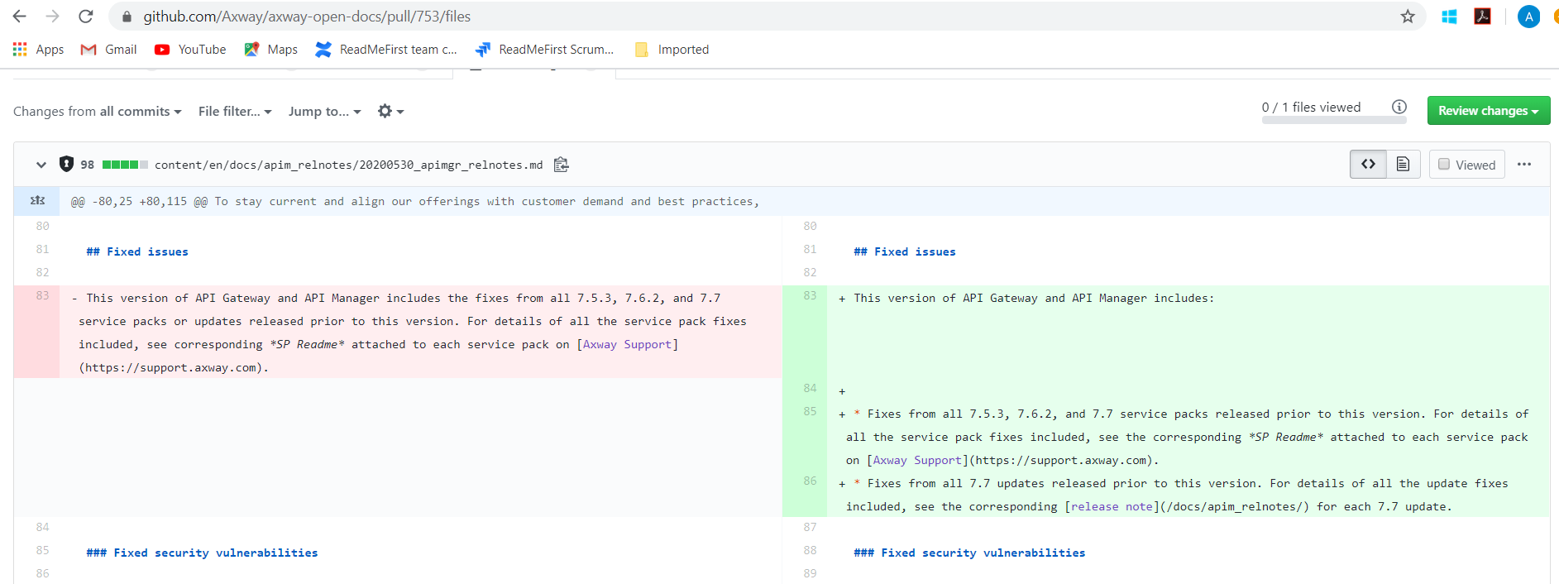The height and width of the screenshot is (584, 1559).
Task: Click the left '### Fixed security vulnerabilities' heading
Action: pyautogui.click(x=202, y=553)
